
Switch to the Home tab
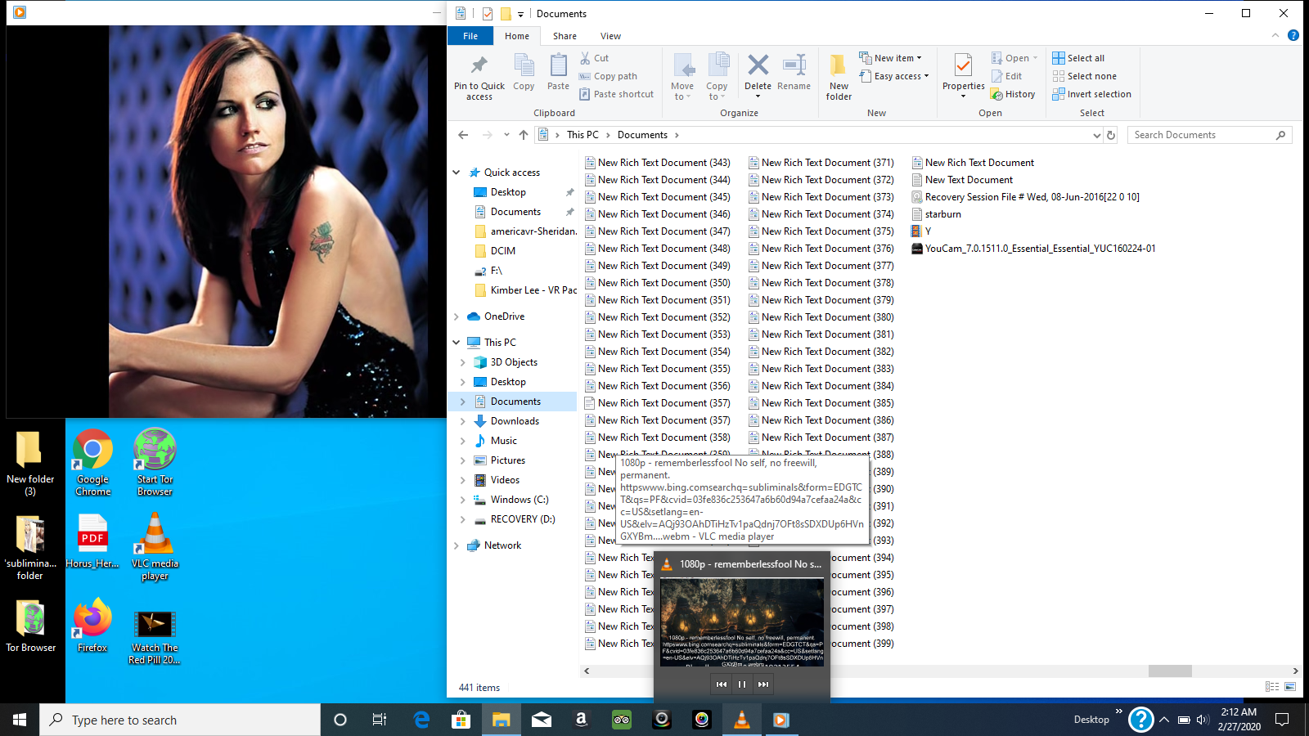coord(517,36)
